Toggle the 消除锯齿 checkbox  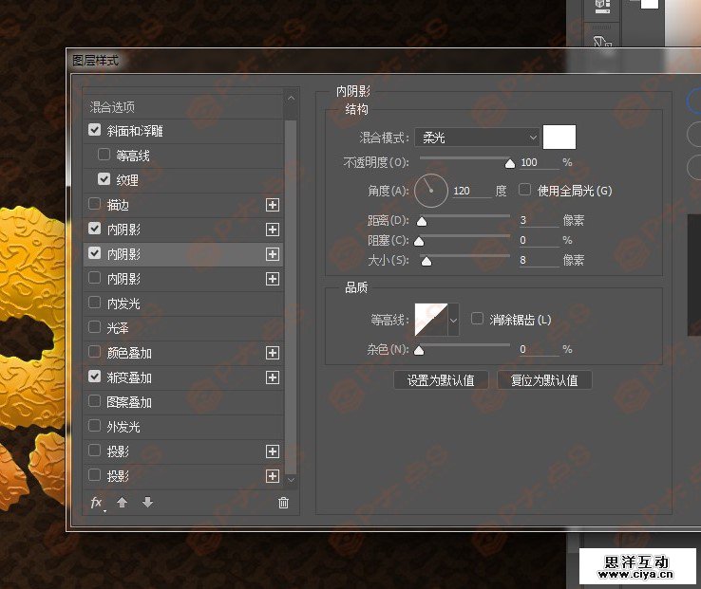(x=478, y=319)
